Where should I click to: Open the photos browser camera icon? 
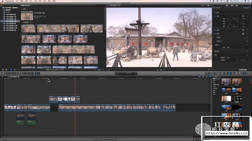point(222,73)
